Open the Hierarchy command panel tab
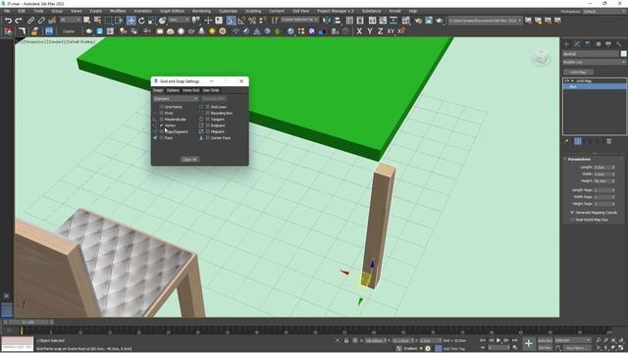This screenshot has height=353, width=628. click(588, 44)
